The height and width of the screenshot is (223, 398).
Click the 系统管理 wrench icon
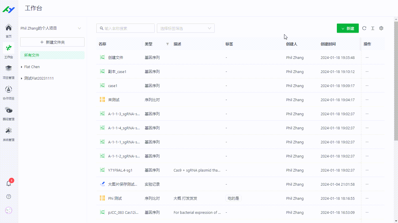point(8,131)
